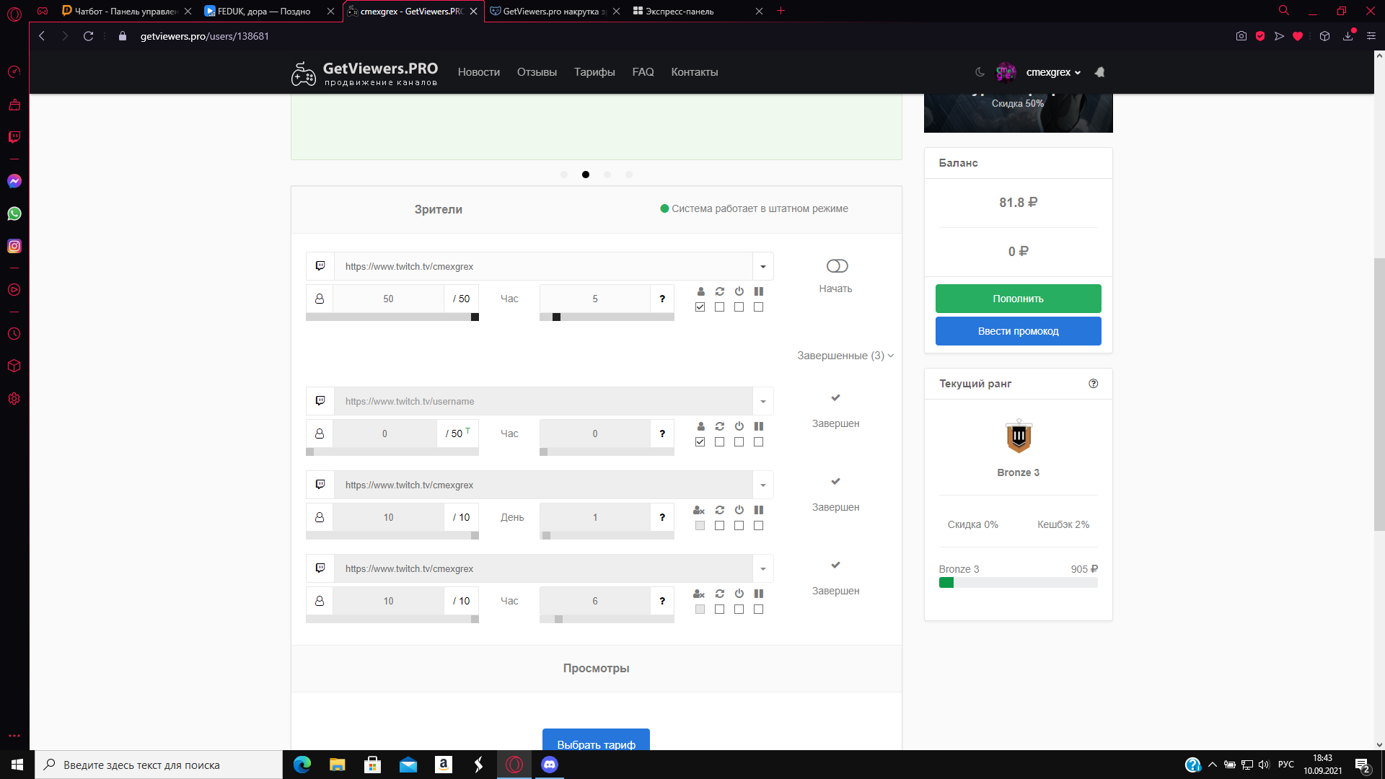Switch to Чатбот - Панель управления tab

tap(127, 11)
